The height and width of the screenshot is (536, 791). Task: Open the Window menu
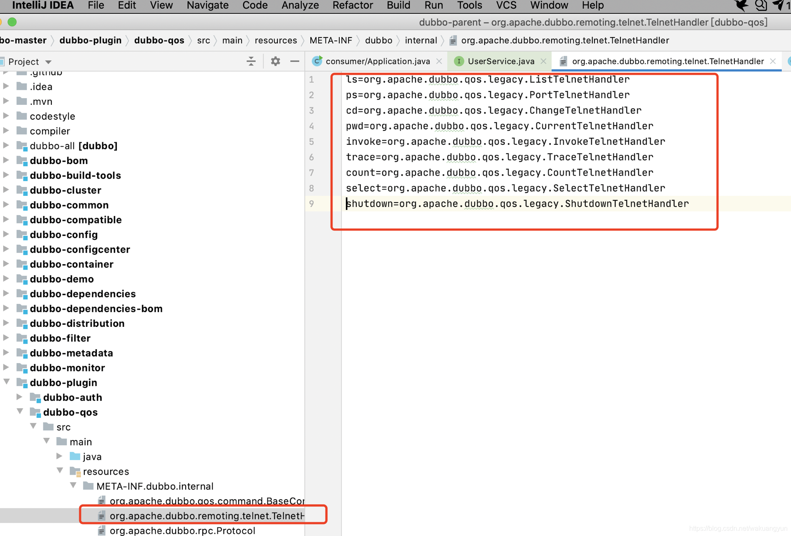[549, 5]
